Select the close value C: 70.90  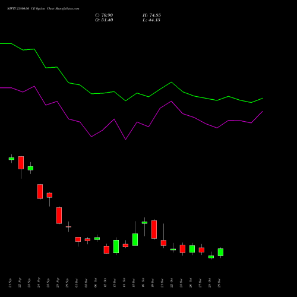(x=104, y=15)
